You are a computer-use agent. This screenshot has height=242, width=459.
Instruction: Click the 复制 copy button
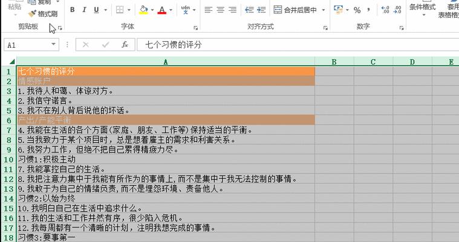pos(40,2)
